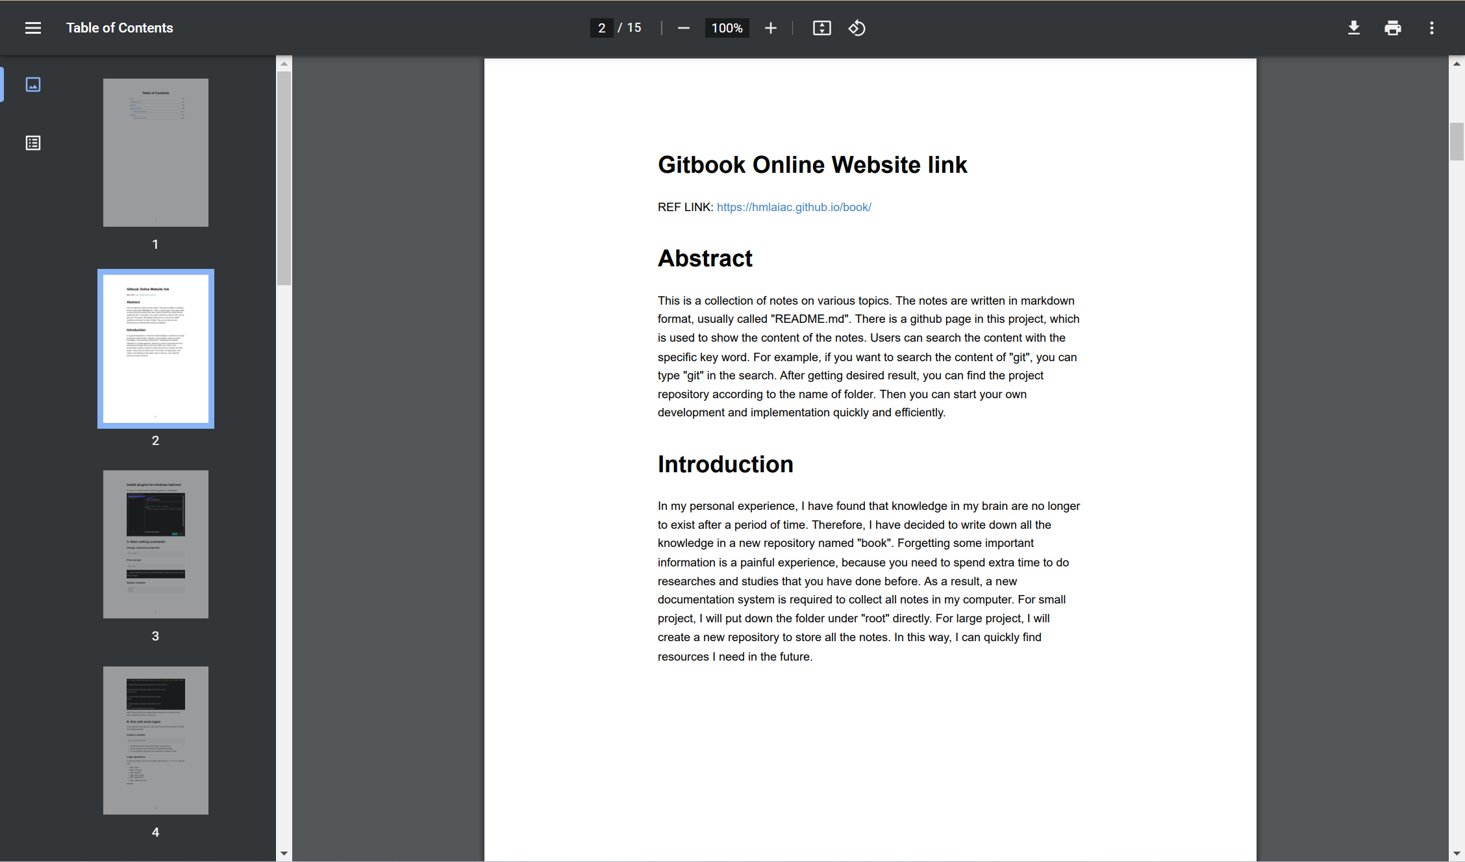Click the thumbnail panel scroll-down arrow

point(284,854)
